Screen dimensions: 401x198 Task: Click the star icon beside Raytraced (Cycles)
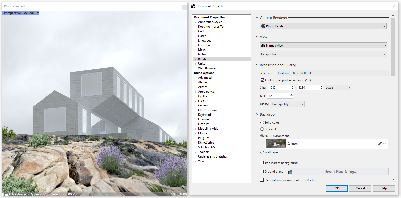(x=9, y=194)
